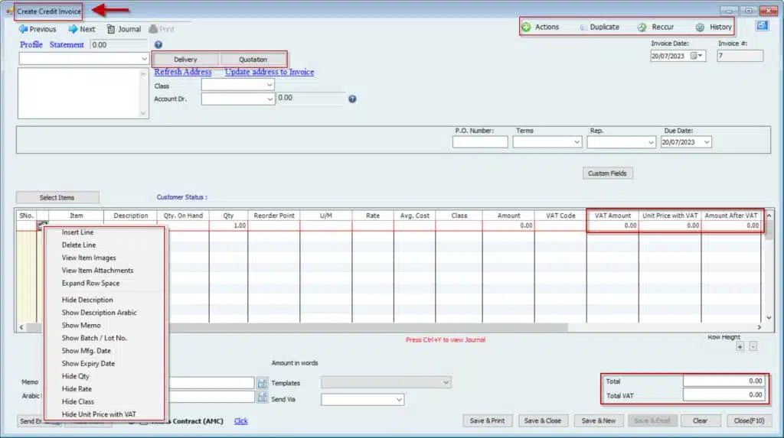Click the save icon beside Memo field
Viewport: 784px width, 438px height.
point(262,383)
